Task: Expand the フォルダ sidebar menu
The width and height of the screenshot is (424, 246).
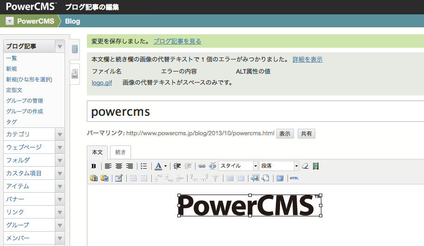Action: (60, 160)
